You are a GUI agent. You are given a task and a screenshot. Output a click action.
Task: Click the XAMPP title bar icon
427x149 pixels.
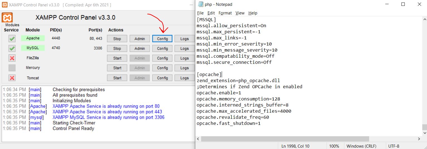tap(4, 5)
